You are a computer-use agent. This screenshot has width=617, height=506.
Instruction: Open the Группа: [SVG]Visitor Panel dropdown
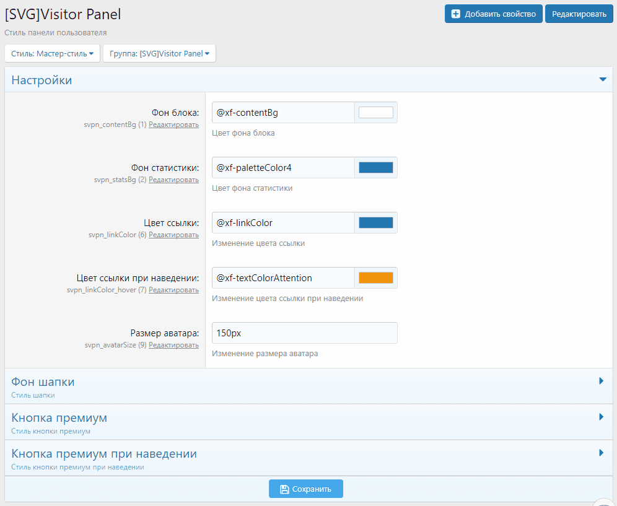pos(159,54)
